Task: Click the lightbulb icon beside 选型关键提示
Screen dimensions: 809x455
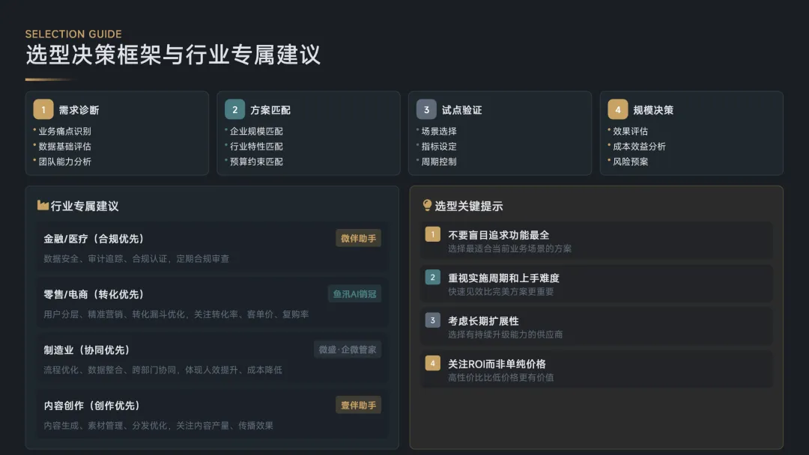Action: 428,206
